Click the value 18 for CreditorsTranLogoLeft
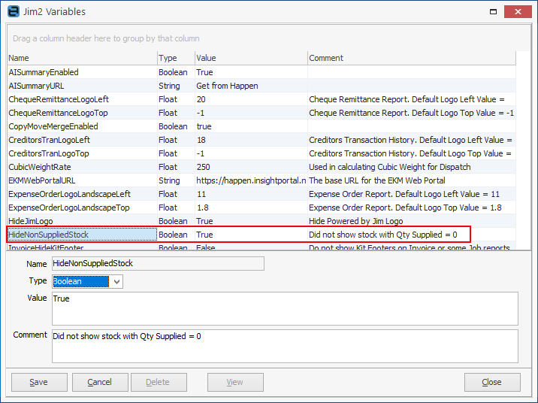The image size is (538, 403). [251, 140]
